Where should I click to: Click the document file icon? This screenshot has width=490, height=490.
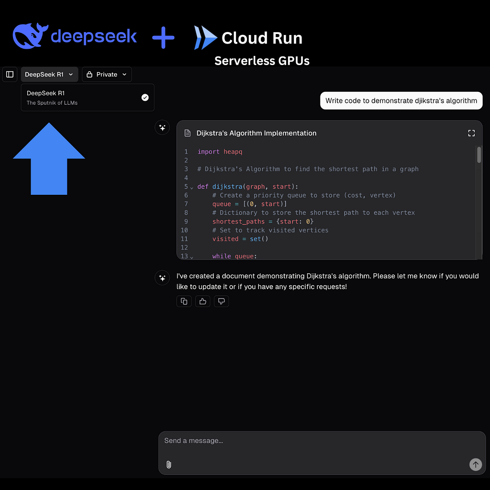pos(188,133)
